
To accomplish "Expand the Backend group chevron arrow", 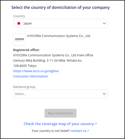I will click(x=104, y=94).
